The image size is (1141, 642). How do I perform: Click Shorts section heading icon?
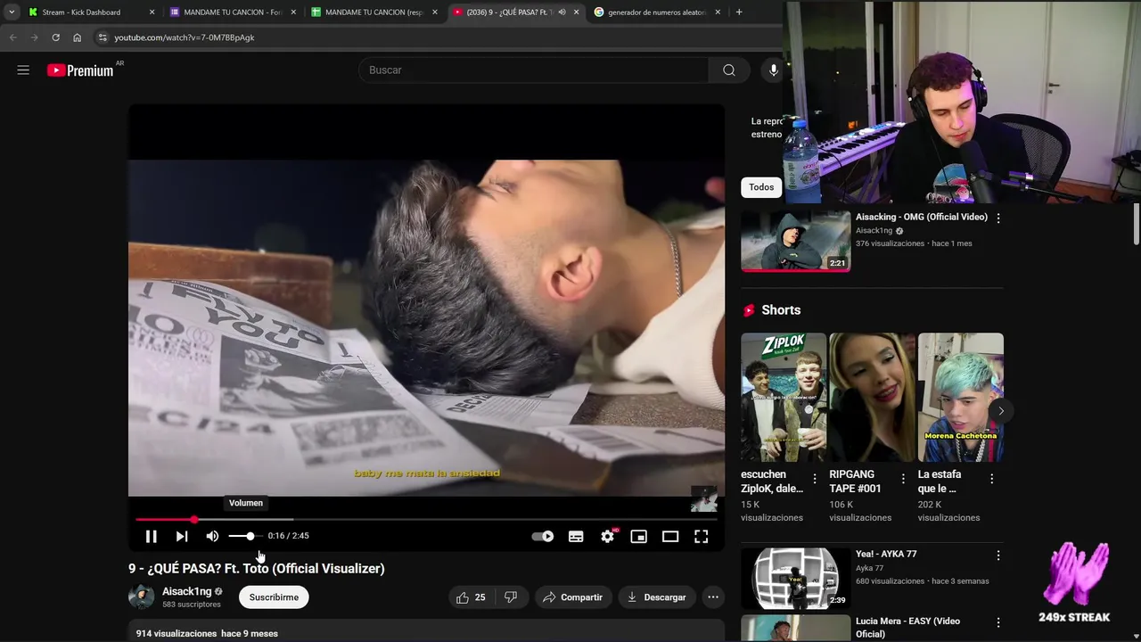point(749,310)
